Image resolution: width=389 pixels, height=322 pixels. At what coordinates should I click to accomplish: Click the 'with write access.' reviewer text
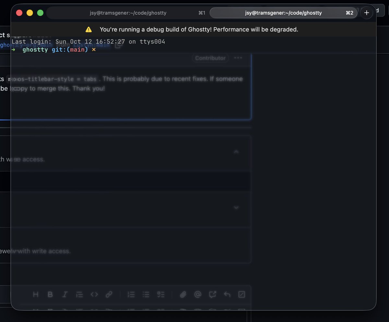point(43,251)
